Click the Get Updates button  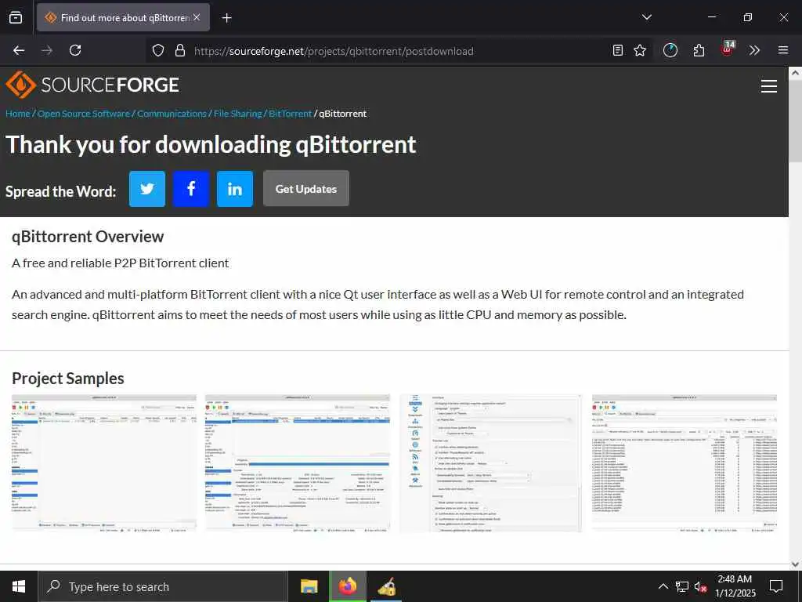pos(306,188)
